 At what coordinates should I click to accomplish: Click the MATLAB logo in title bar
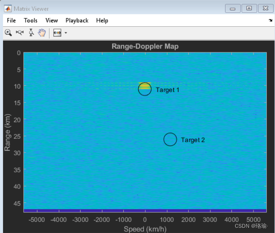[8, 9]
